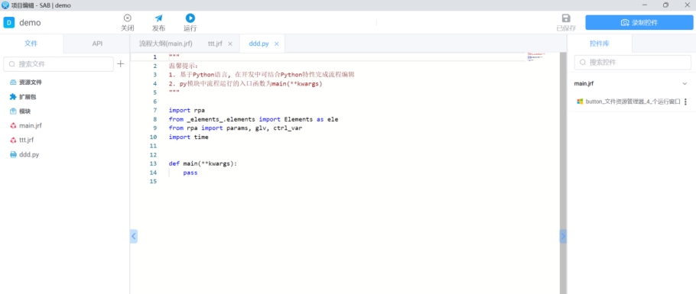Click the 'def main(**kwargs):' line
This screenshot has height=294, width=696.
pyautogui.click(x=203, y=163)
